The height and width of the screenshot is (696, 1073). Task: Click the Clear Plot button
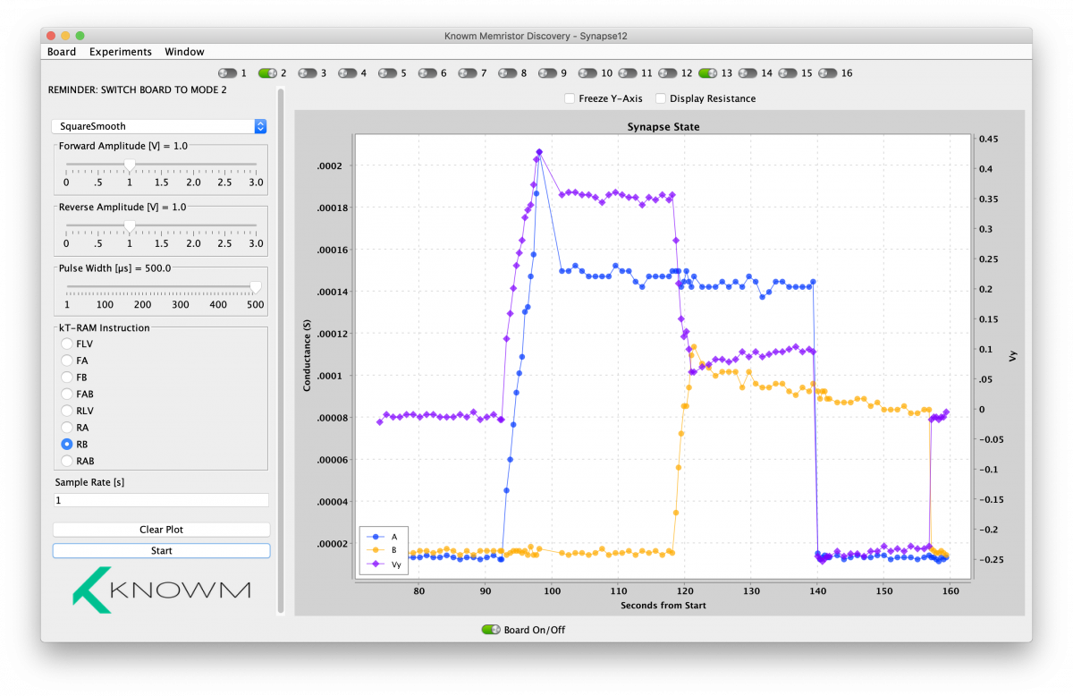[x=161, y=530]
